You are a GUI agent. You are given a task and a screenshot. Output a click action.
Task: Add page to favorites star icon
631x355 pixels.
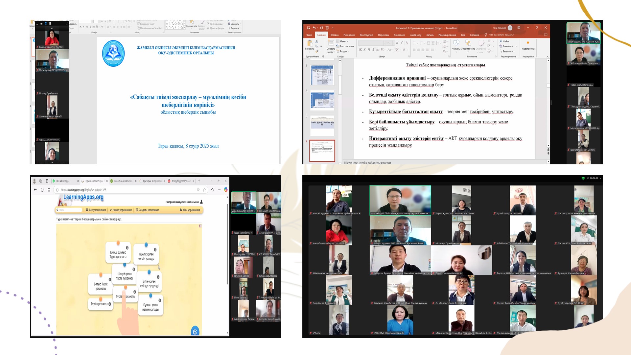[204, 190]
